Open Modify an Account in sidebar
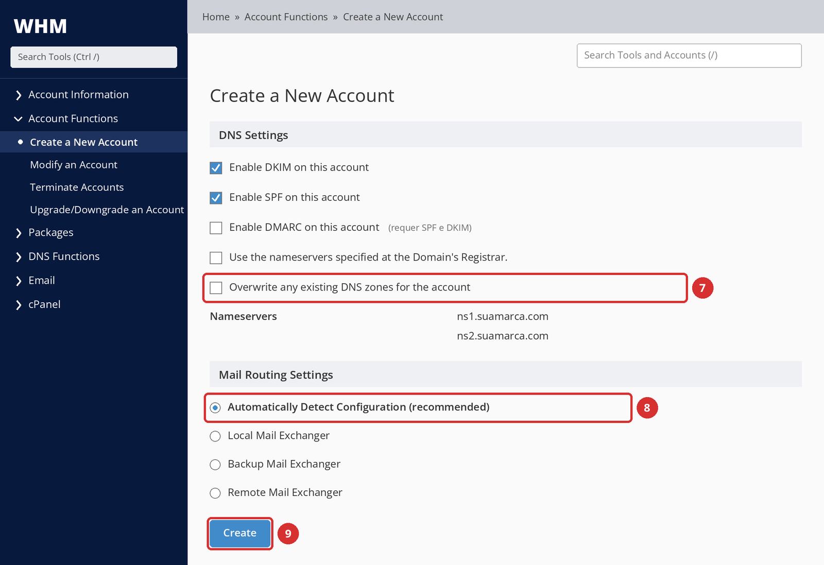The width and height of the screenshot is (824, 565). tap(74, 165)
